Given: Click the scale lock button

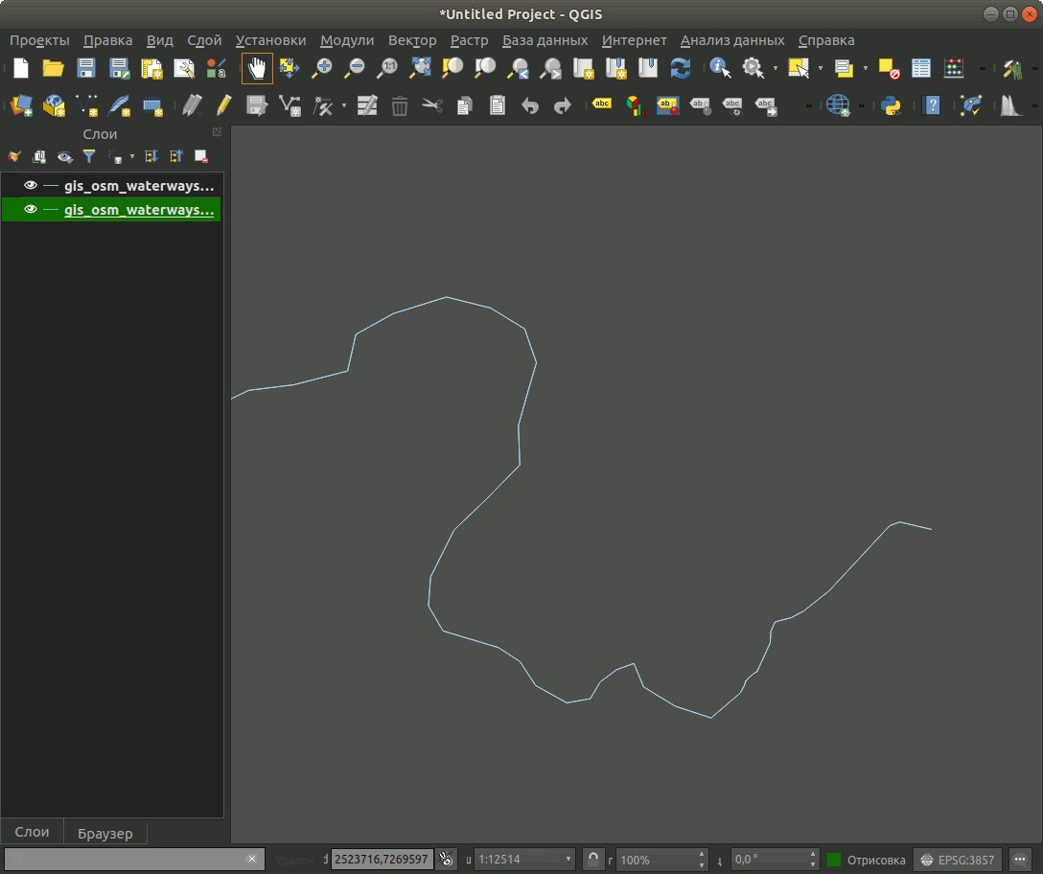Looking at the screenshot, I should tap(593, 860).
